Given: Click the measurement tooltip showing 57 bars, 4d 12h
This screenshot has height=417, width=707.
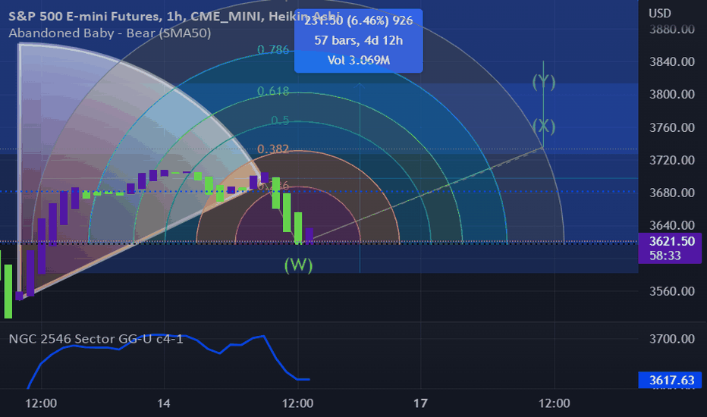Looking at the screenshot, I should coord(359,41).
